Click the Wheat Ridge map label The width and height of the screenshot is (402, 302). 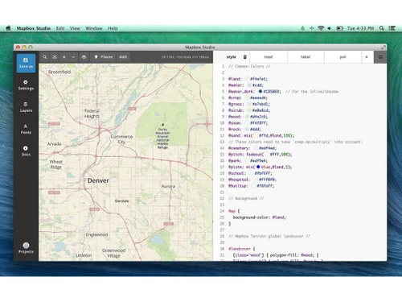click(x=56, y=164)
